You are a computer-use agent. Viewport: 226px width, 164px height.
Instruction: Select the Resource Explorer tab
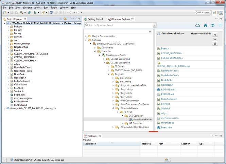121,19
